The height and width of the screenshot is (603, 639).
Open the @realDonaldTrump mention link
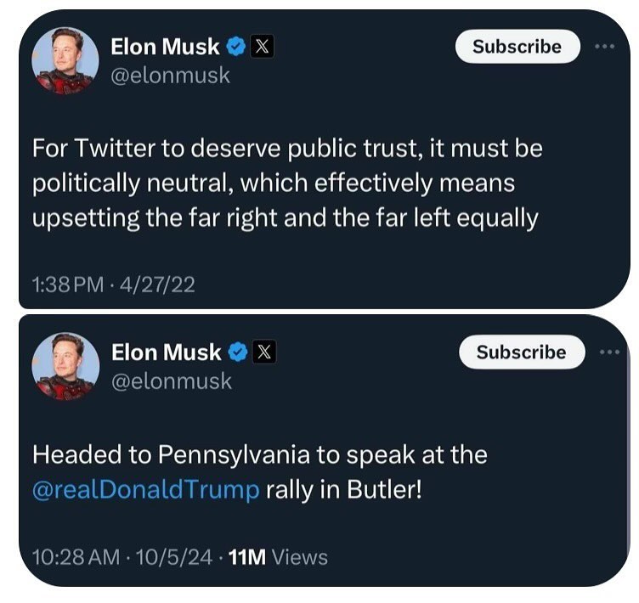[x=145, y=492]
